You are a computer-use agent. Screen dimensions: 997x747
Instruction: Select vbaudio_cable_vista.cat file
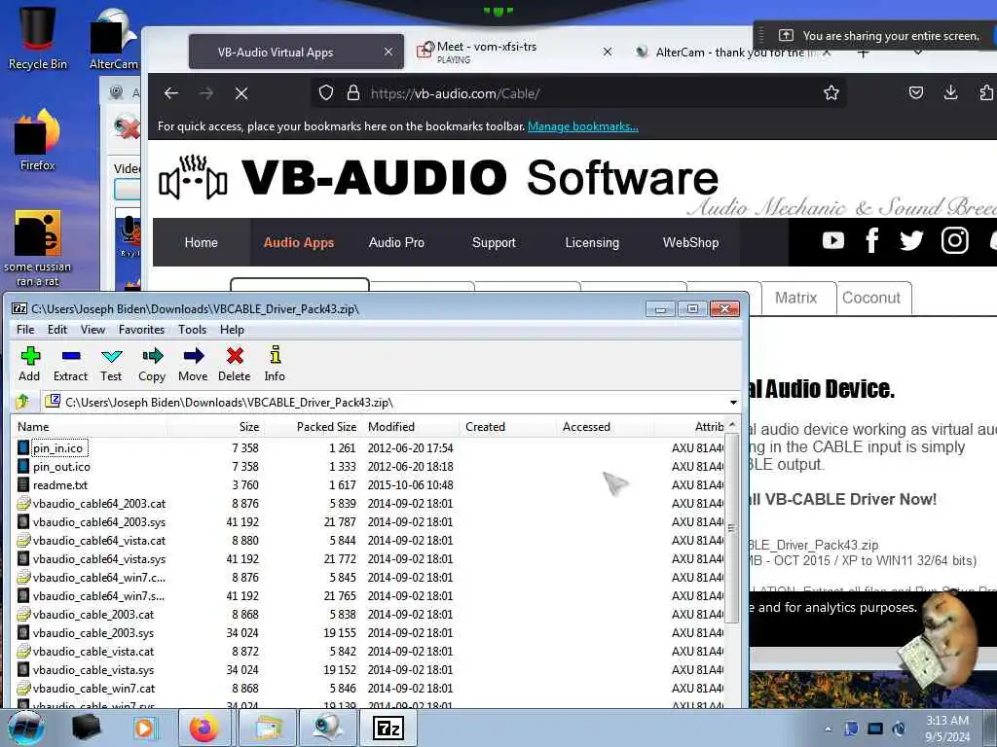coord(92,651)
